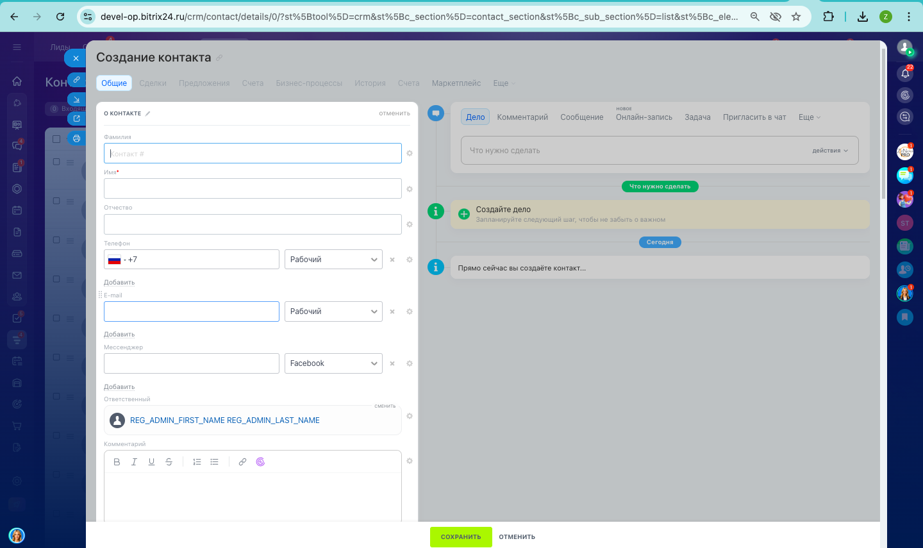Insert numbered list in comment editor
The height and width of the screenshot is (548, 923).
pyautogui.click(x=197, y=461)
